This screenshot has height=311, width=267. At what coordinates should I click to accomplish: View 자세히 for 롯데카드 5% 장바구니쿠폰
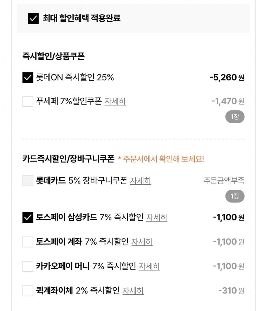[x=141, y=181]
